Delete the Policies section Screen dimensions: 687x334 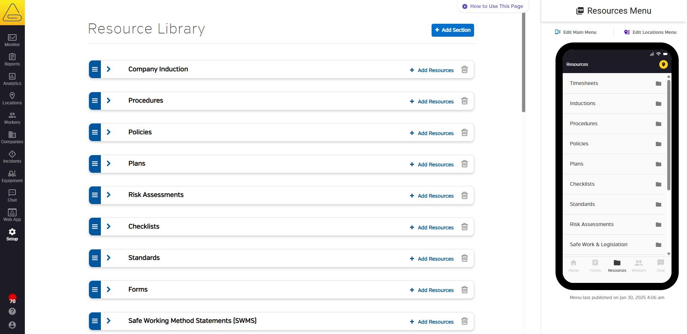[x=465, y=132]
